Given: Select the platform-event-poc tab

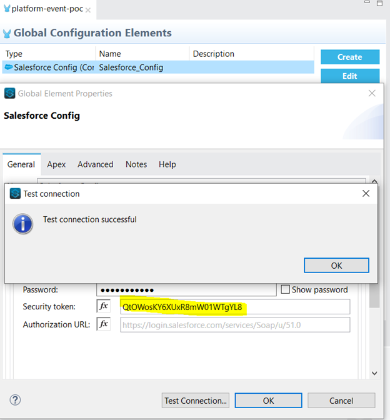Looking at the screenshot, I should [x=47, y=9].
